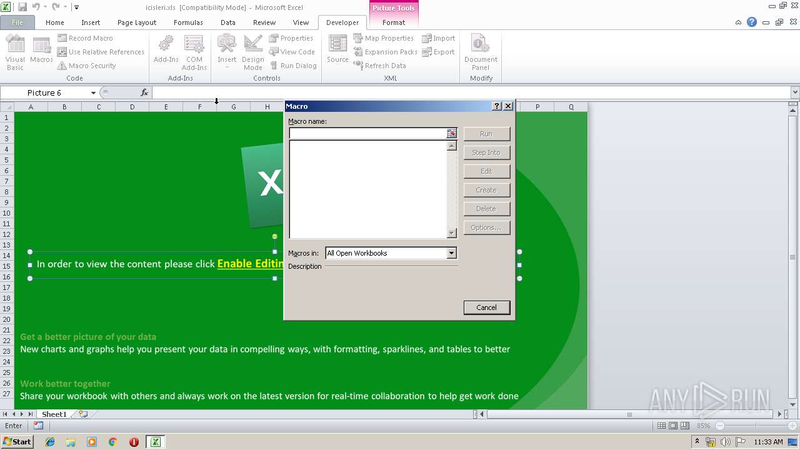
Task: Click zoom out minus button
Action: (720, 426)
